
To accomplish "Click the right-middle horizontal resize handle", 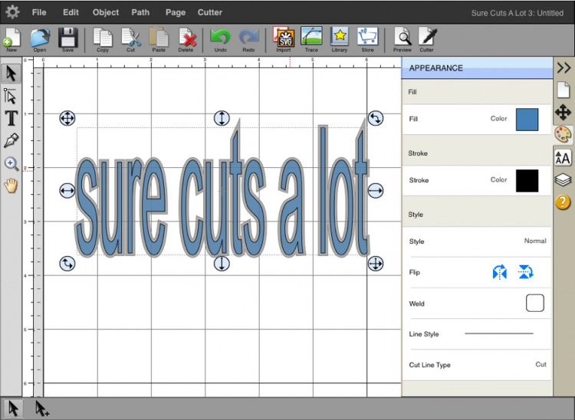I will coord(375,191).
